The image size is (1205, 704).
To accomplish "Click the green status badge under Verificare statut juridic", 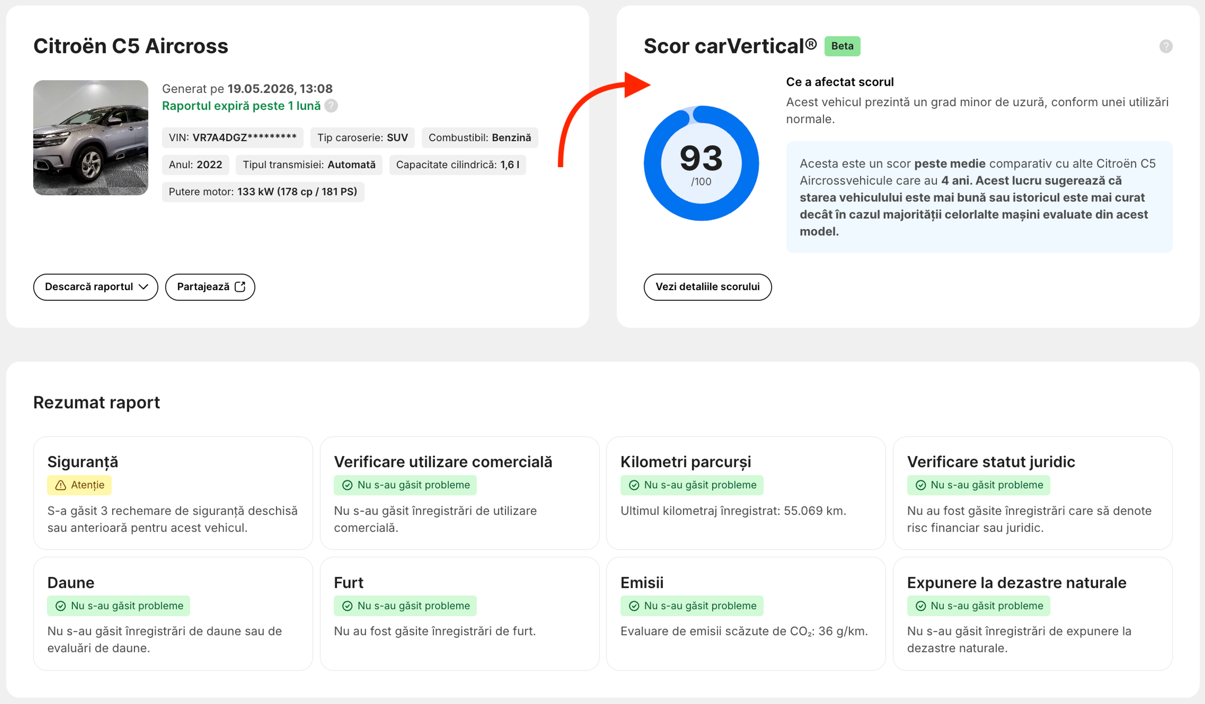I will coord(978,485).
